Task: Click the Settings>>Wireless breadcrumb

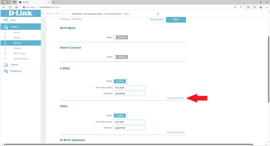Action: point(71,19)
